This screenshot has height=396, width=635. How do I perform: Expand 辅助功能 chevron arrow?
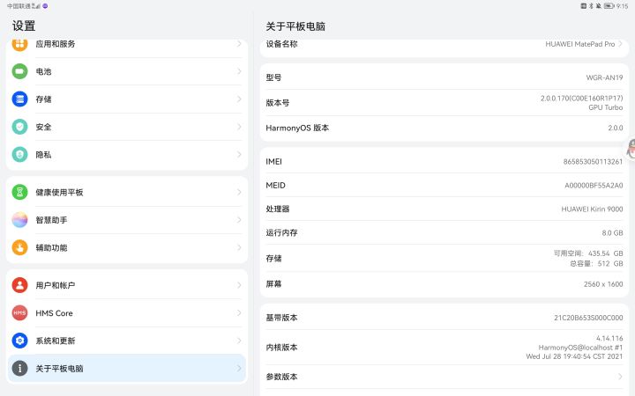(239, 247)
